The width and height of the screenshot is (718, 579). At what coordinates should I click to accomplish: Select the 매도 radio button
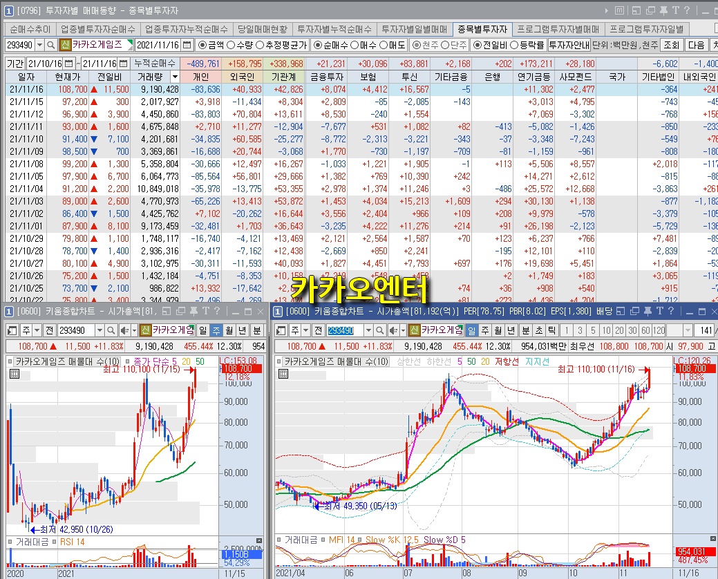(384, 45)
